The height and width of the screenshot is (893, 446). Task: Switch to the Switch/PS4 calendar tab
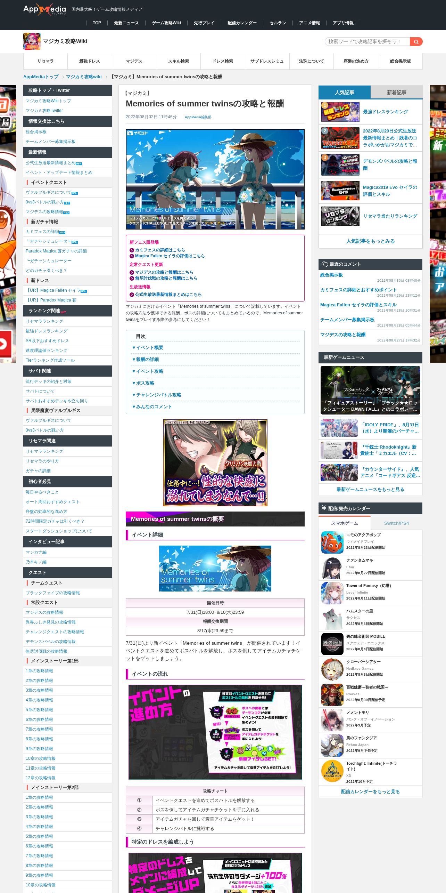[x=396, y=523]
